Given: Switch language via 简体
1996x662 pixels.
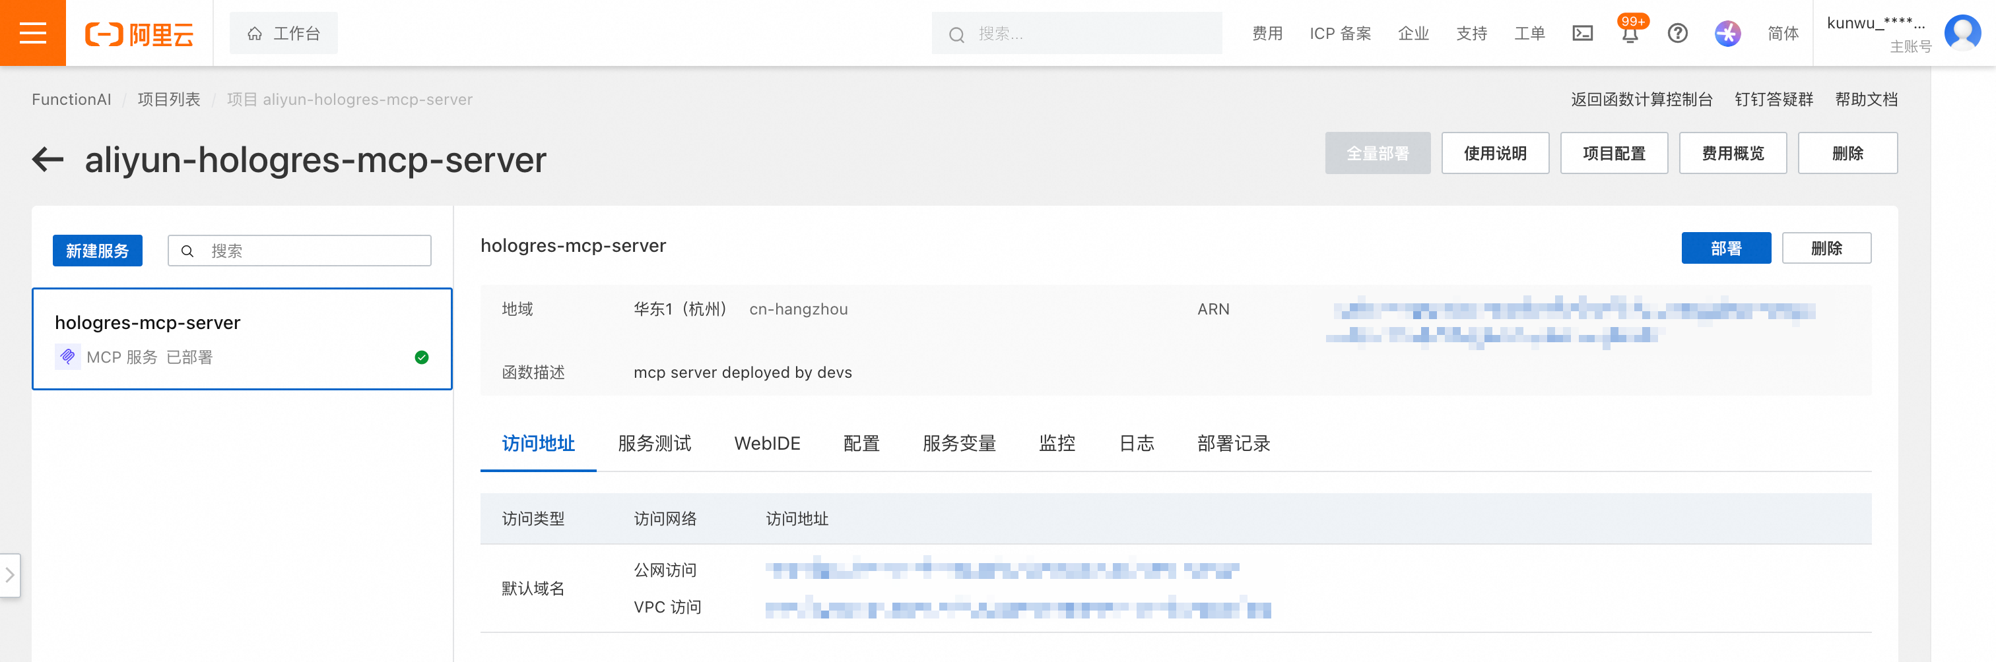Looking at the screenshot, I should [1783, 33].
